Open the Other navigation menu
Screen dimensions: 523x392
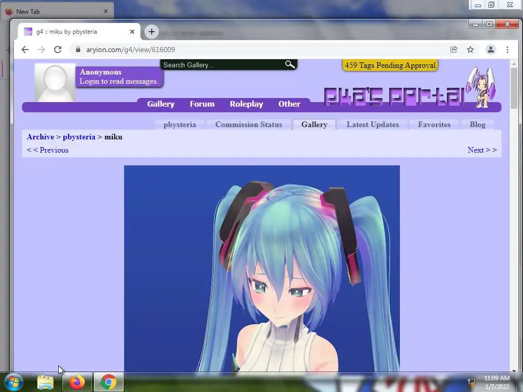(289, 104)
